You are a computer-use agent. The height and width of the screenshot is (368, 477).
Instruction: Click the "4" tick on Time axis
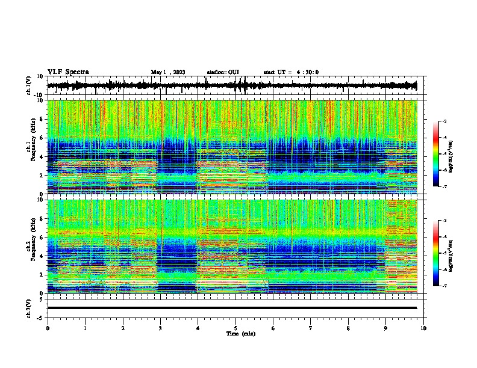click(198, 328)
